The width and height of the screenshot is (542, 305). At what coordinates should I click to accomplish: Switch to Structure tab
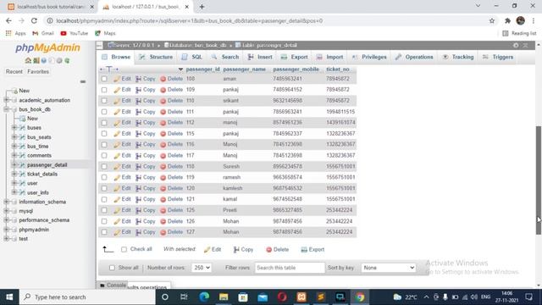pyautogui.click(x=156, y=57)
